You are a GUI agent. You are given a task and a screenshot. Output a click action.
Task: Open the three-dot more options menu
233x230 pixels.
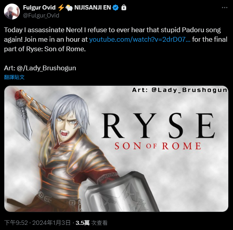point(225,8)
